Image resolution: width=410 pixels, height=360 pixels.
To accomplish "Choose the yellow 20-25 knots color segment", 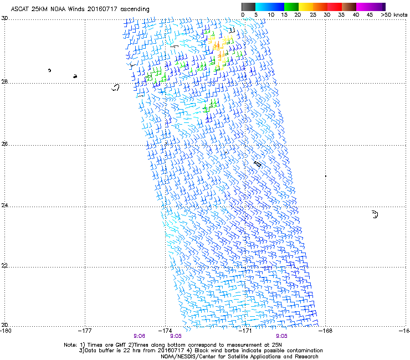I will pos(306,7).
